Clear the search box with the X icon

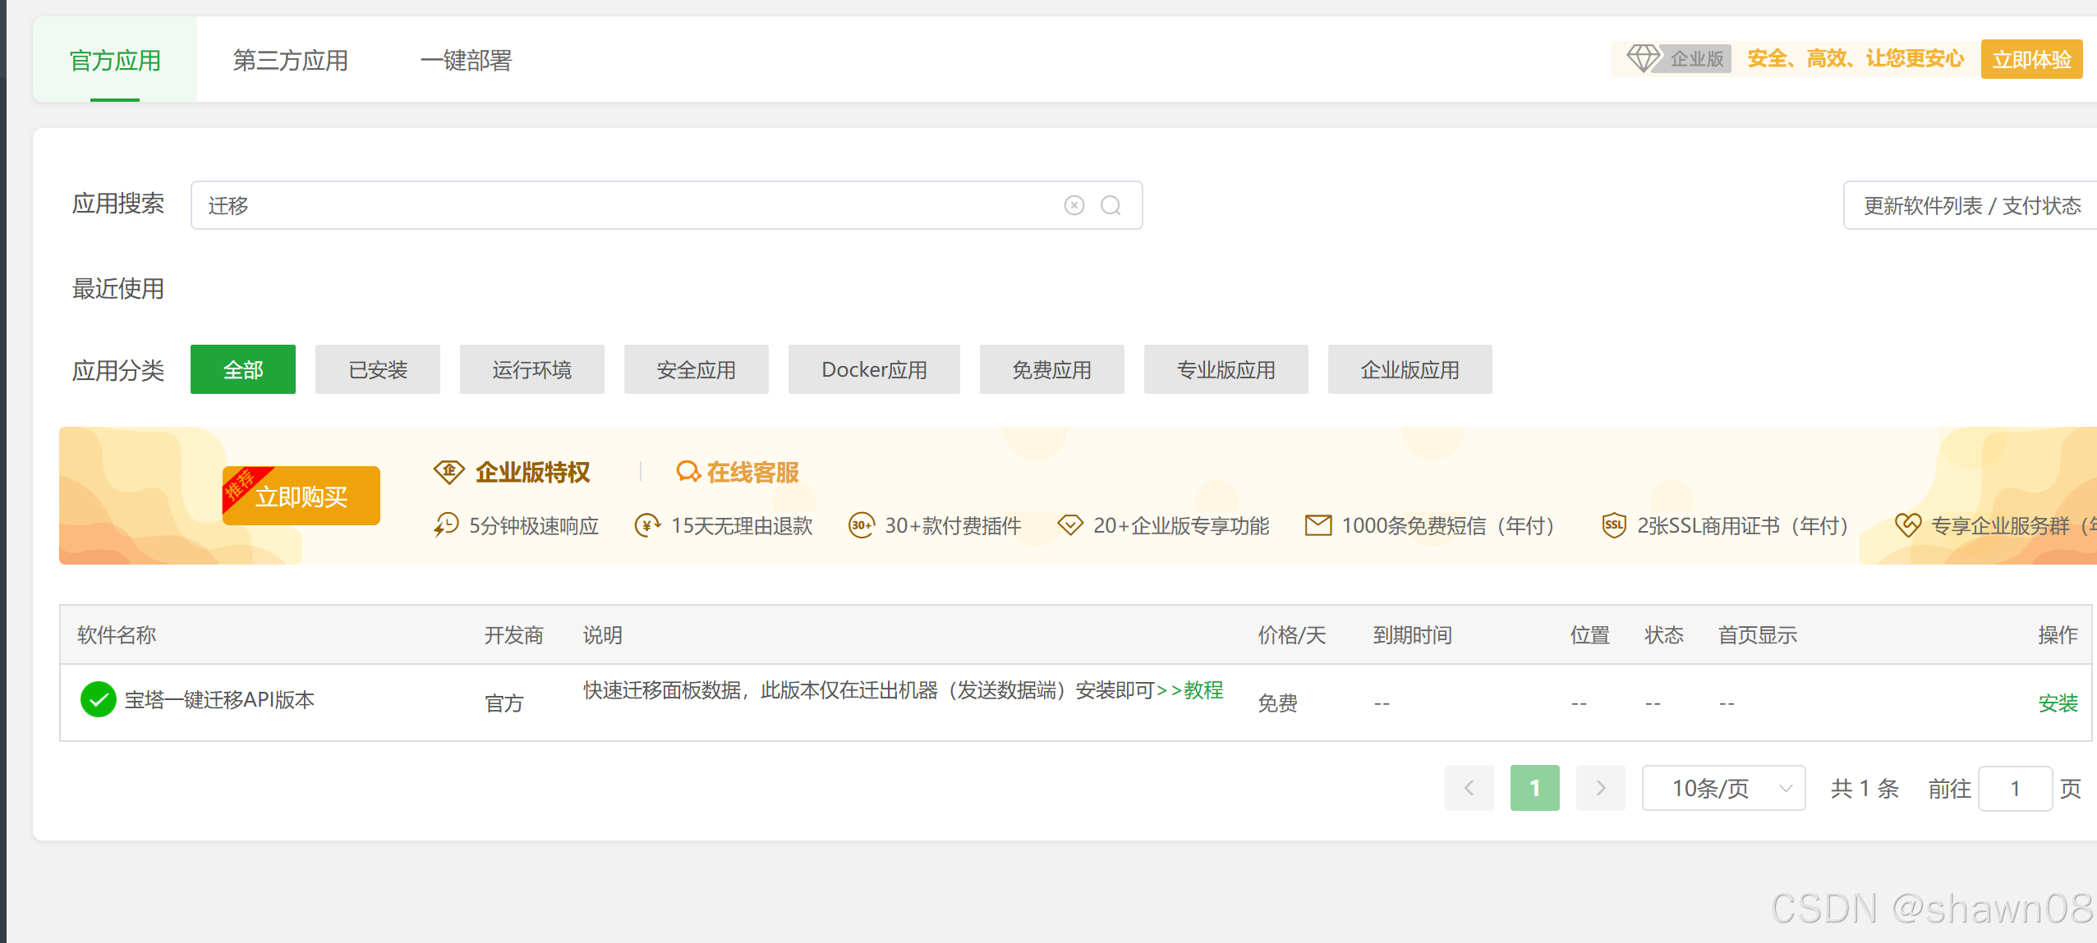pyautogui.click(x=1074, y=205)
